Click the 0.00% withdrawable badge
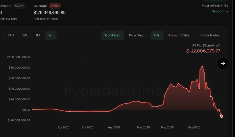This screenshot has width=235, height=137. [19, 6]
